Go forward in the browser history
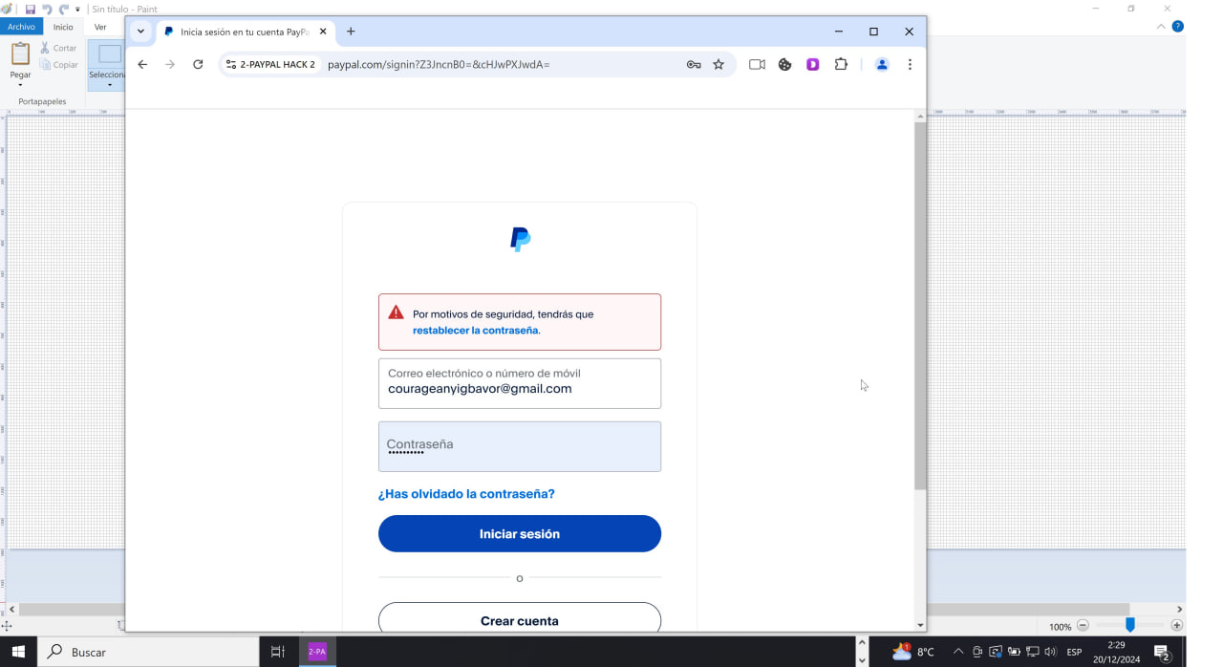Image resolution: width=1223 pixels, height=667 pixels. 170,64
